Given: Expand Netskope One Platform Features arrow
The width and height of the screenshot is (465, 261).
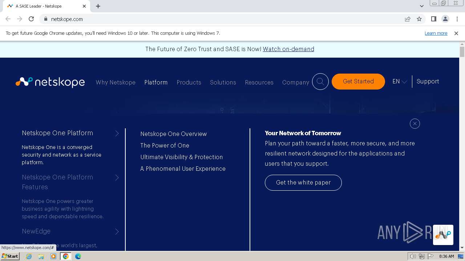Looking at the screenshot, I should click(x=117, y=178).
